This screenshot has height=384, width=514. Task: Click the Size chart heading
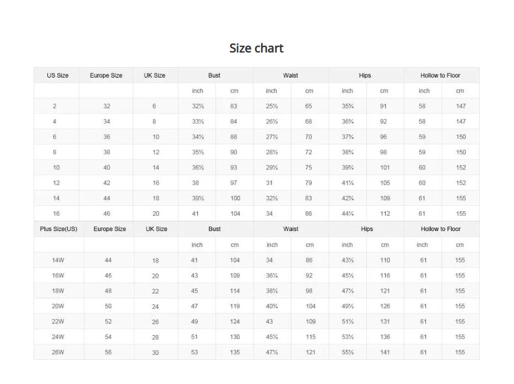256,48
